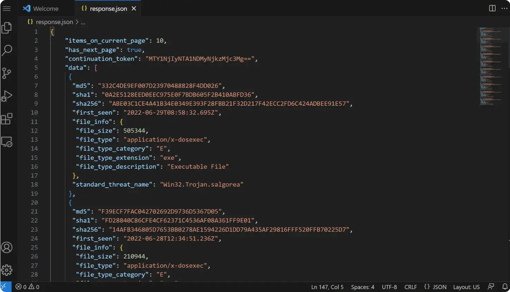Click sha256 value starting 14AFB346
510x292 pixels.
[x=229, y=229]
